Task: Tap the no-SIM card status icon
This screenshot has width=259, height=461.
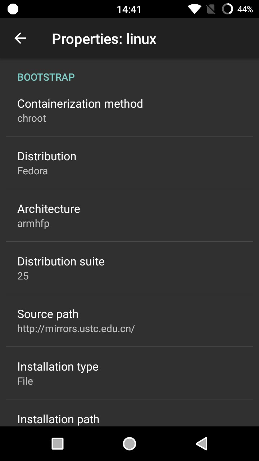Action: pyautogui.click(x=211, y=9)
